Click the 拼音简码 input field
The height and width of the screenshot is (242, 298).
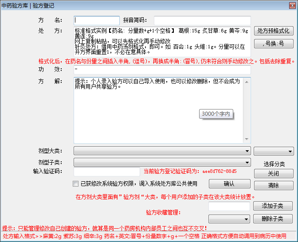(202, 20)
